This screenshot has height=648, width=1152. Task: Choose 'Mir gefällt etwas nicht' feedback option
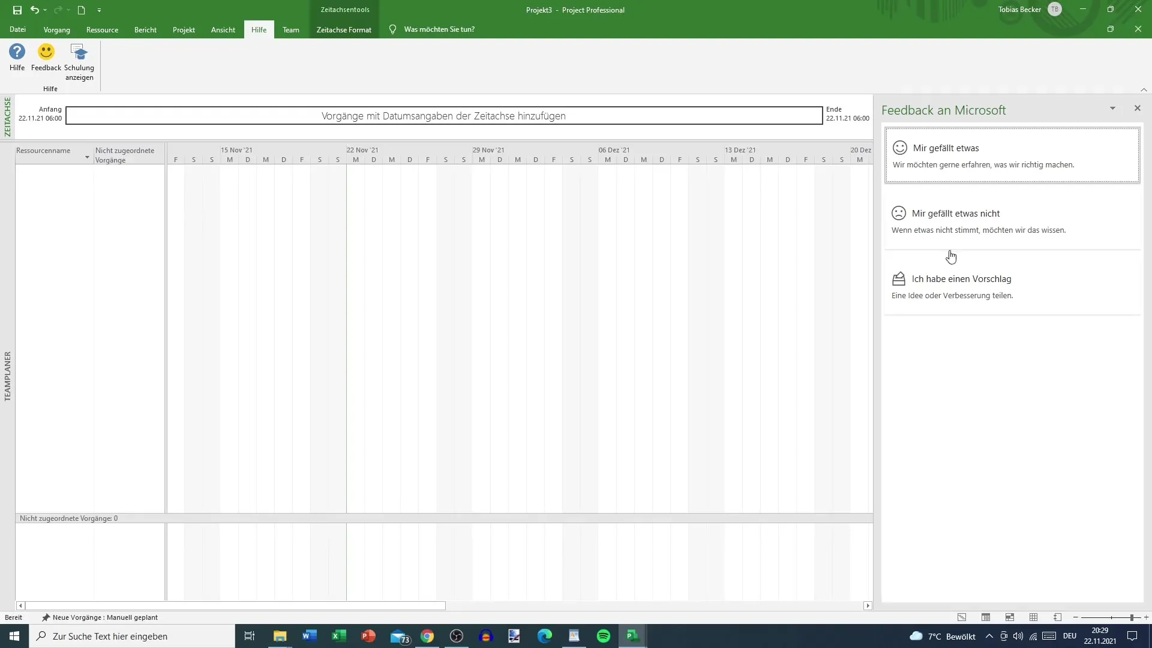click(x=1012, y=220)
